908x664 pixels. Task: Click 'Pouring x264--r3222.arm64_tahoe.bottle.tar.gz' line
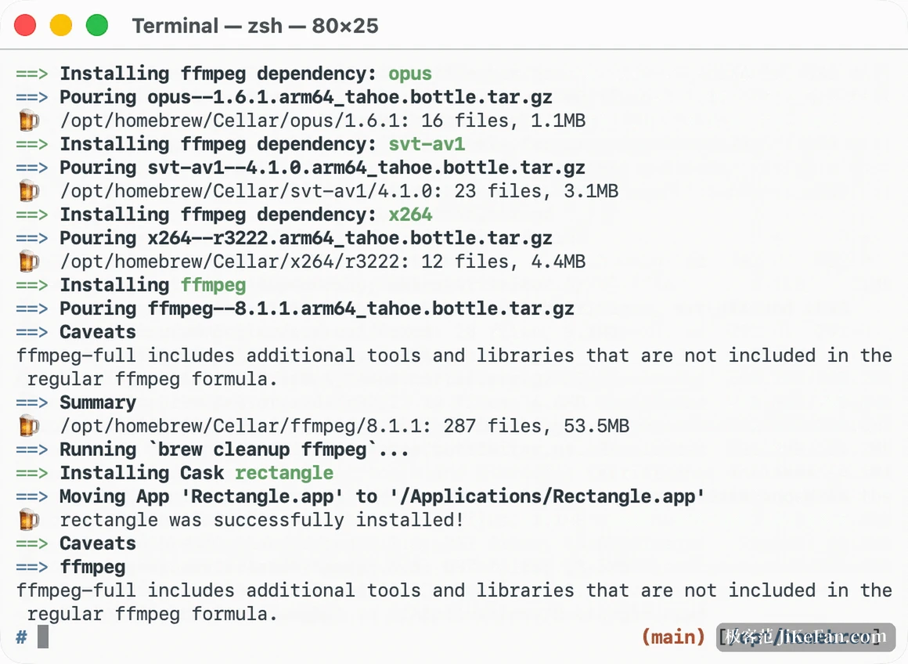click(x=306, y=239)
